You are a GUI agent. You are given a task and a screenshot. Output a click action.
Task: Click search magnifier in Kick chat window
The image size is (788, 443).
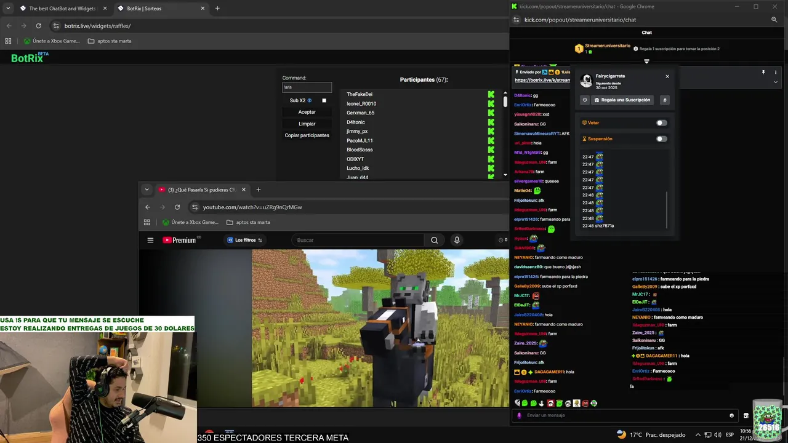click(x=774, y=20)
